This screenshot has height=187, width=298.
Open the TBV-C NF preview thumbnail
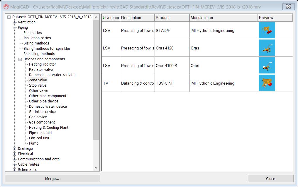(267, 83)
